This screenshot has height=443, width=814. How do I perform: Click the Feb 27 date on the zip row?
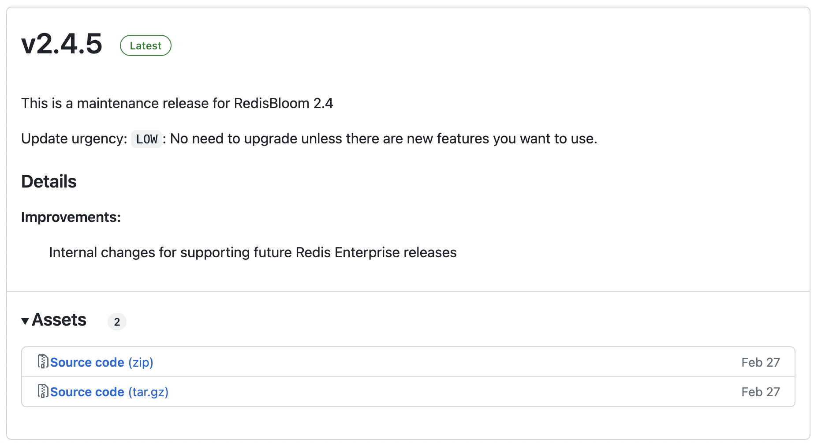click(x=761, y=362)
